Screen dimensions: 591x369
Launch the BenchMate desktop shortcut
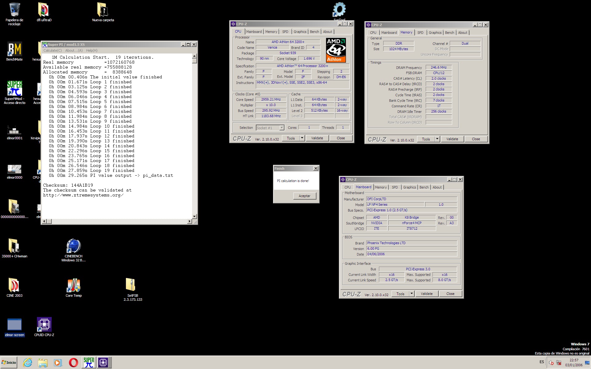14,51
